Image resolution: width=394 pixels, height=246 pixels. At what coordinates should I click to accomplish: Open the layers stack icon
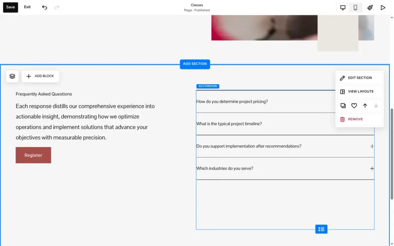click(x=12, y=76)
